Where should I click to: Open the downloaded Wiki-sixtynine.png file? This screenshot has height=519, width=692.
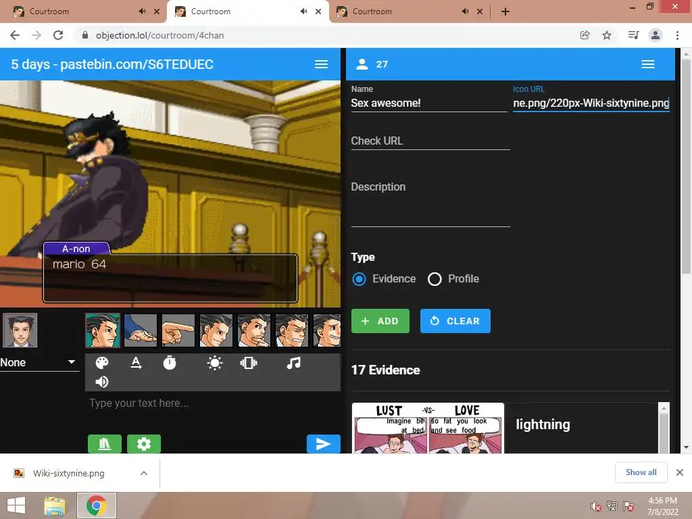68,473
